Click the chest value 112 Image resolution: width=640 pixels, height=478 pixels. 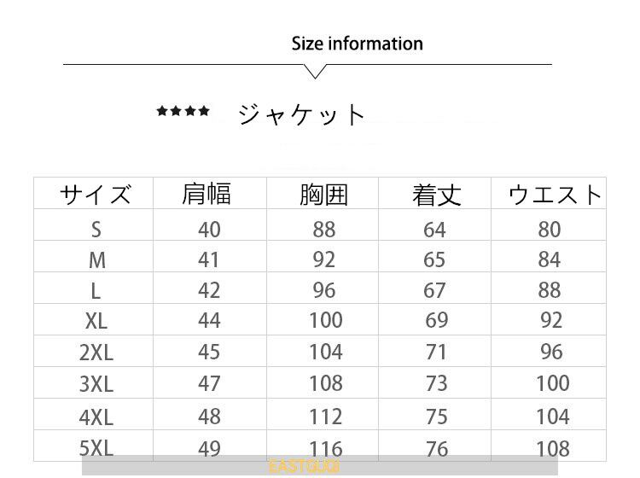(x=325, y=417)
